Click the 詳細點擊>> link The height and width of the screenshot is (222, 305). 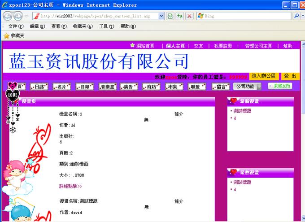(x=70, y=186)
